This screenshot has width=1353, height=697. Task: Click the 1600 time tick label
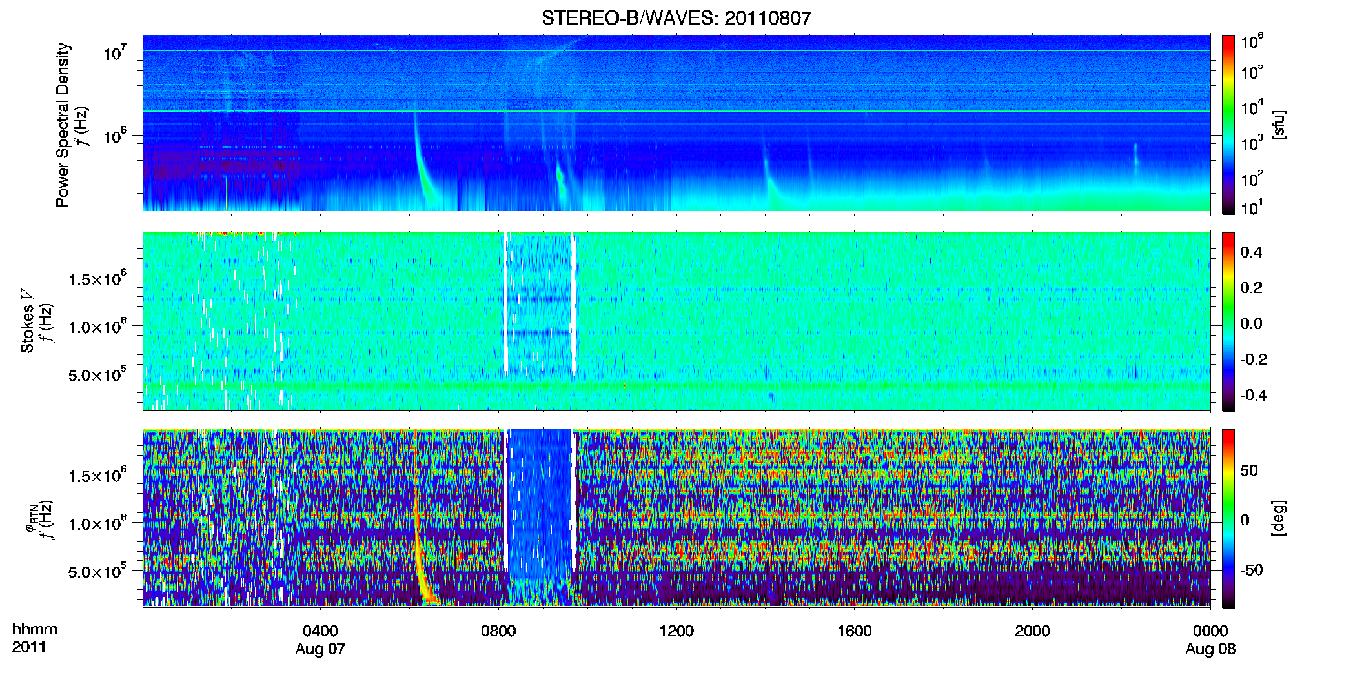click(x=855, y=631)
